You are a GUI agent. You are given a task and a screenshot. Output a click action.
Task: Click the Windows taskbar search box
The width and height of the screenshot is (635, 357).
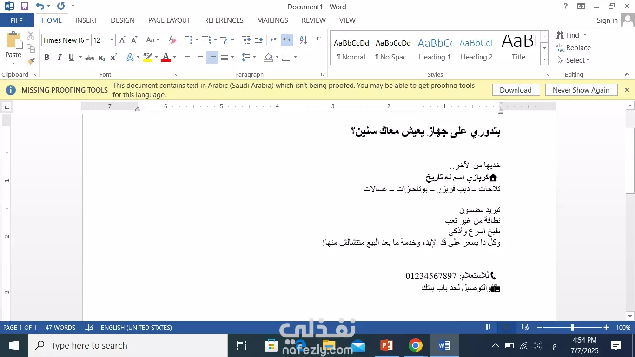tap(128, 345)
